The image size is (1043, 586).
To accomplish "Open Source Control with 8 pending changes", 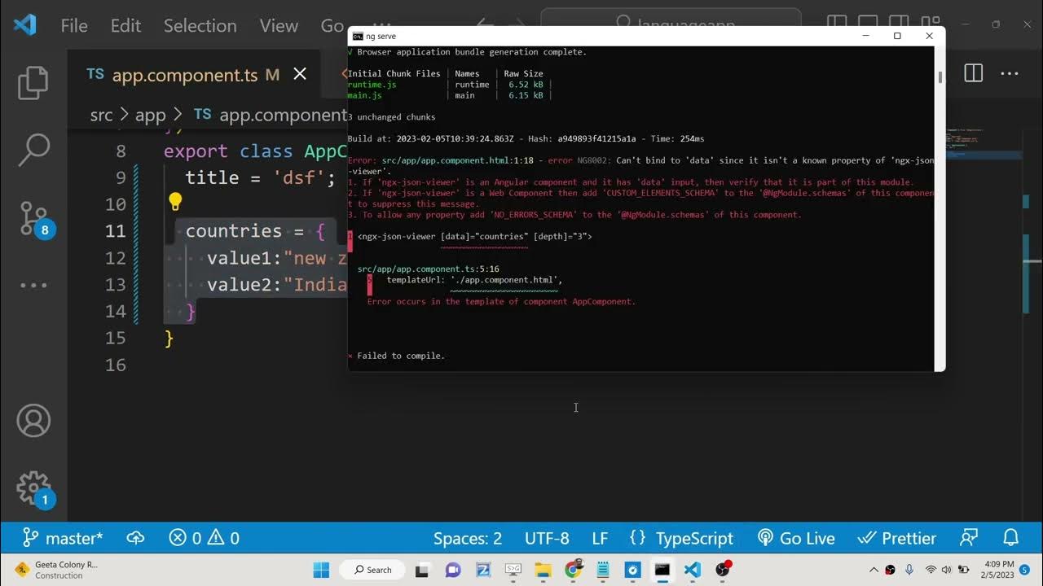I will click(33, 218).
